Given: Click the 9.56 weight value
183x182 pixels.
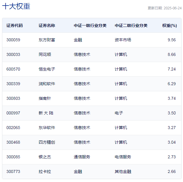Looking at the screenshot, I should 172,40.
